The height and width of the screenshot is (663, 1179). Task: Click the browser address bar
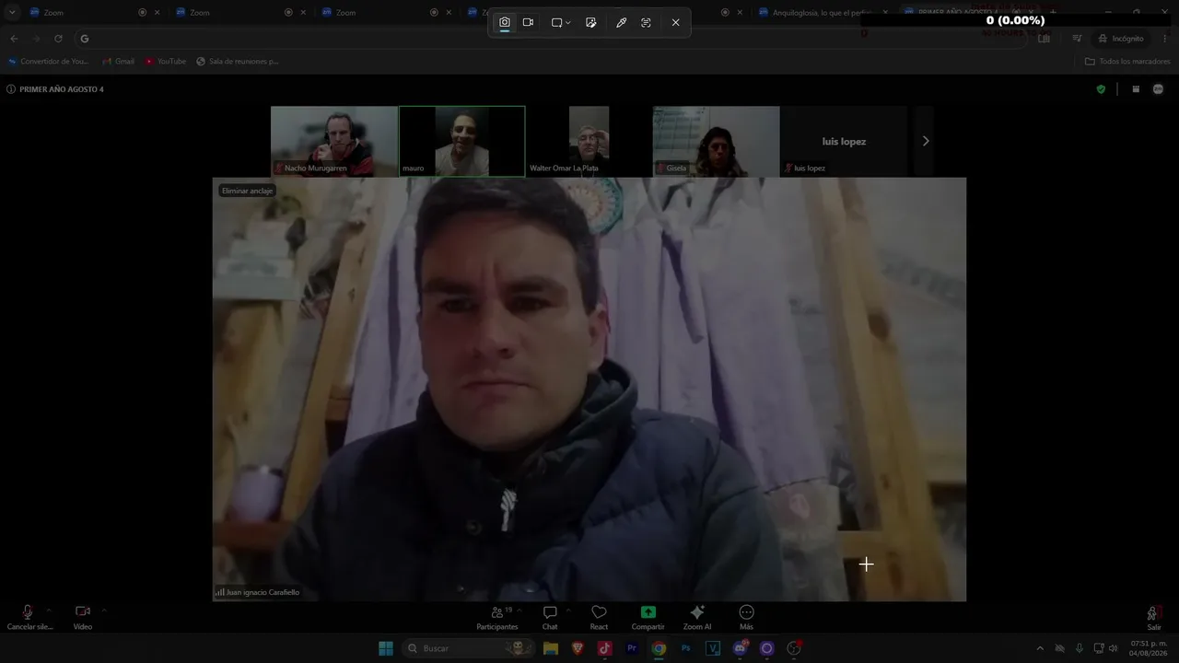click(553, 39)
